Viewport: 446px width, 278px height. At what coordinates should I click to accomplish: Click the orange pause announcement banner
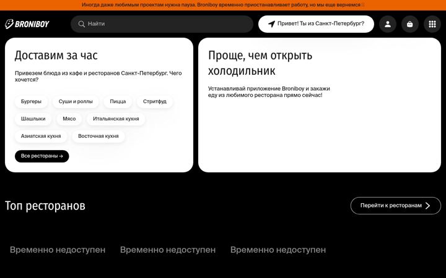(x=223, y=5)
